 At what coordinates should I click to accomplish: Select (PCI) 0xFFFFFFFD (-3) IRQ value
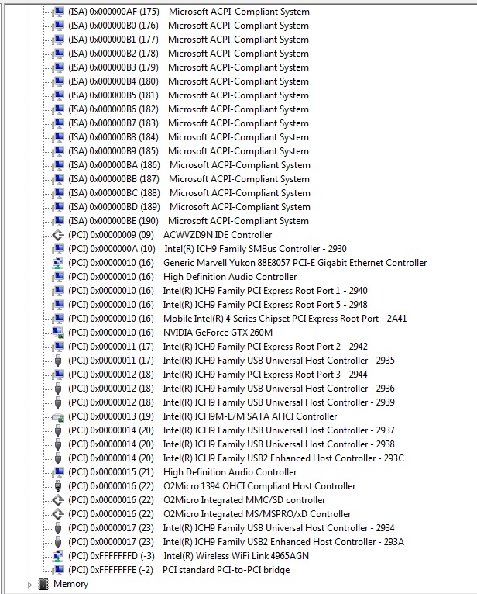(112, 556)
